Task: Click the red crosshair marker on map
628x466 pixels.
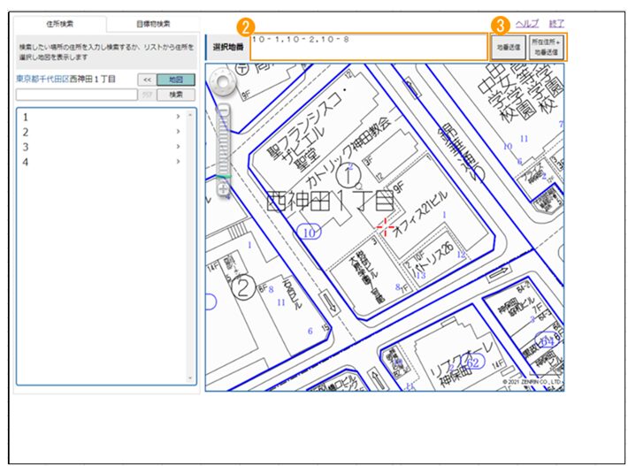Action: click(385, 227)
